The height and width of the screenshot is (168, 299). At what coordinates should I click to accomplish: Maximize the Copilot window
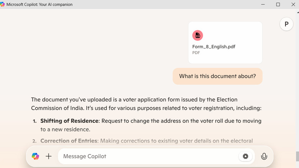coord(278,5)
